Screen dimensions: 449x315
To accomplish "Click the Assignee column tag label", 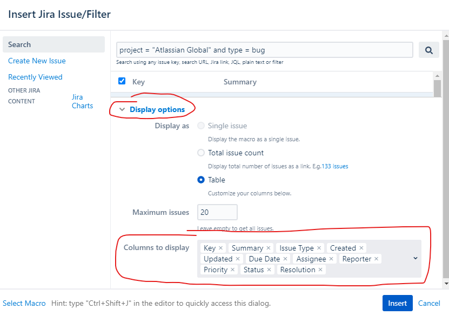I will tap(311, 259).
